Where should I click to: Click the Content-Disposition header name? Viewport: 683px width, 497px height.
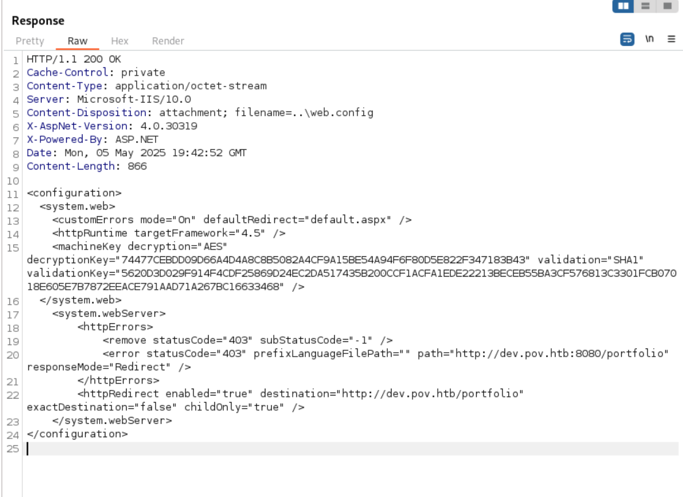68,113
